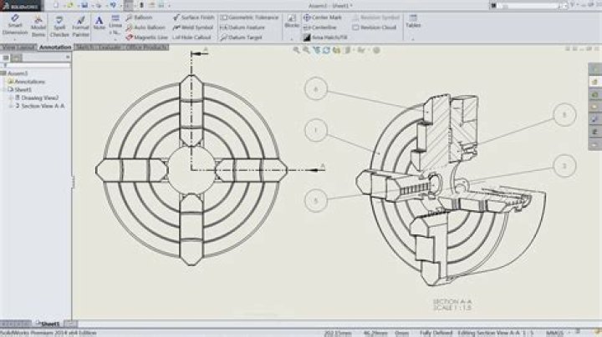Insert a Note annotation
The width and height of the screenshot is (602, 337).
pos(99,23)
